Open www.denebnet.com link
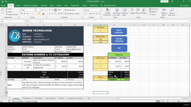The image size is (191, 107). point(41,39)
